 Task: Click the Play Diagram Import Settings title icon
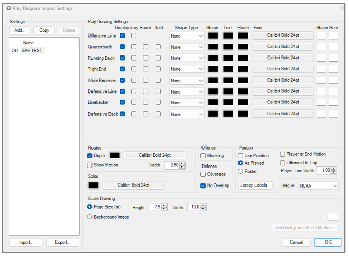coord(8,8)
